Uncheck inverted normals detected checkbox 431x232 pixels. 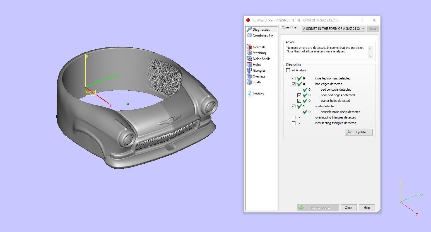293,78
